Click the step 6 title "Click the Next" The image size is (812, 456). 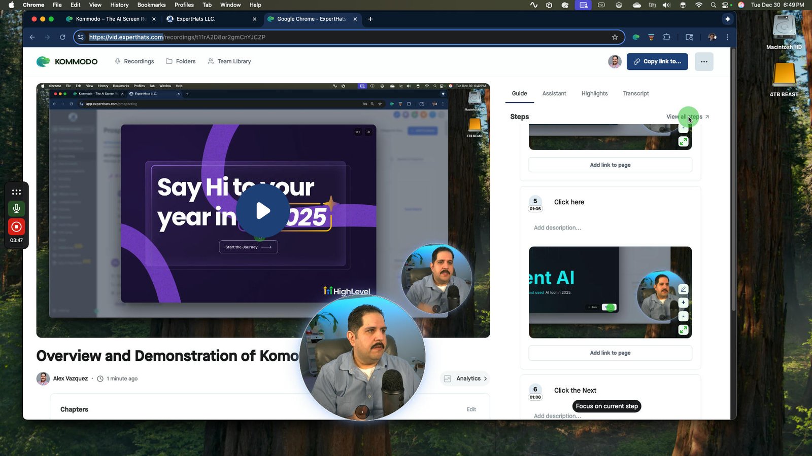(x=575, y=390)
